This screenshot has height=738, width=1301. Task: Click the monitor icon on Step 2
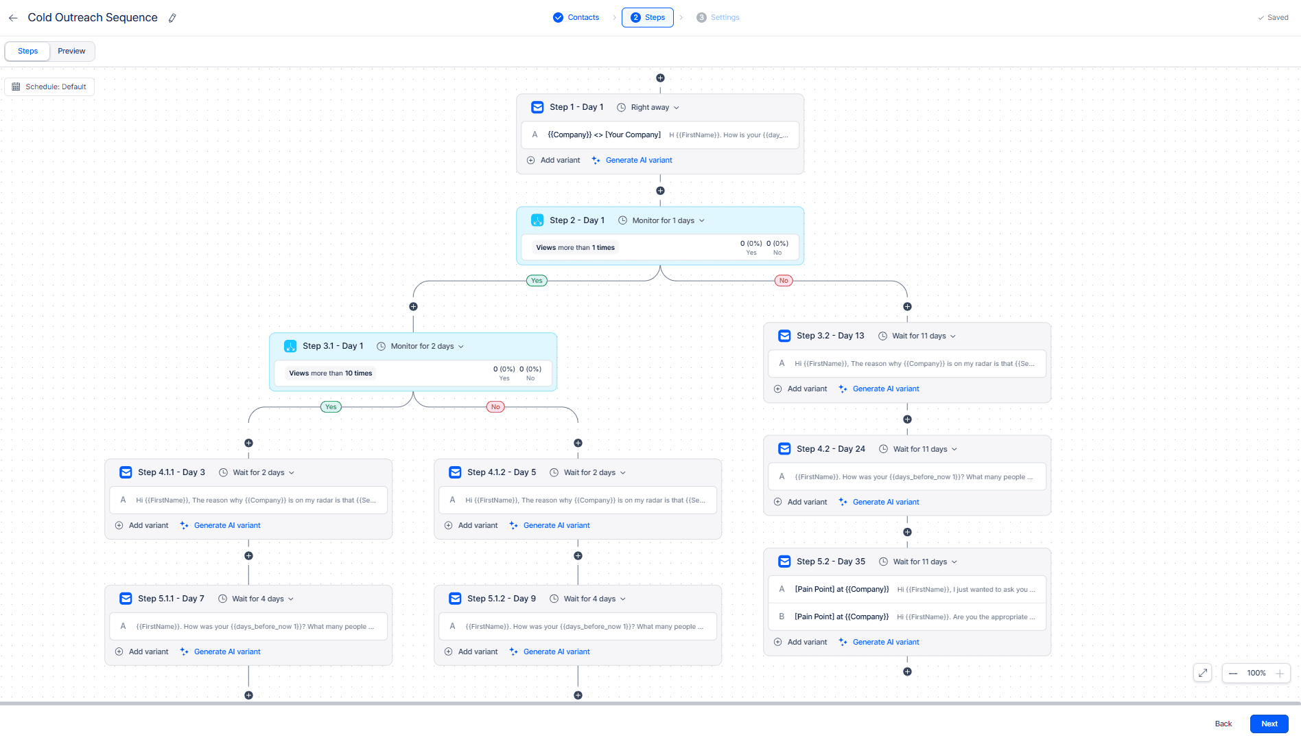(537, 220)
